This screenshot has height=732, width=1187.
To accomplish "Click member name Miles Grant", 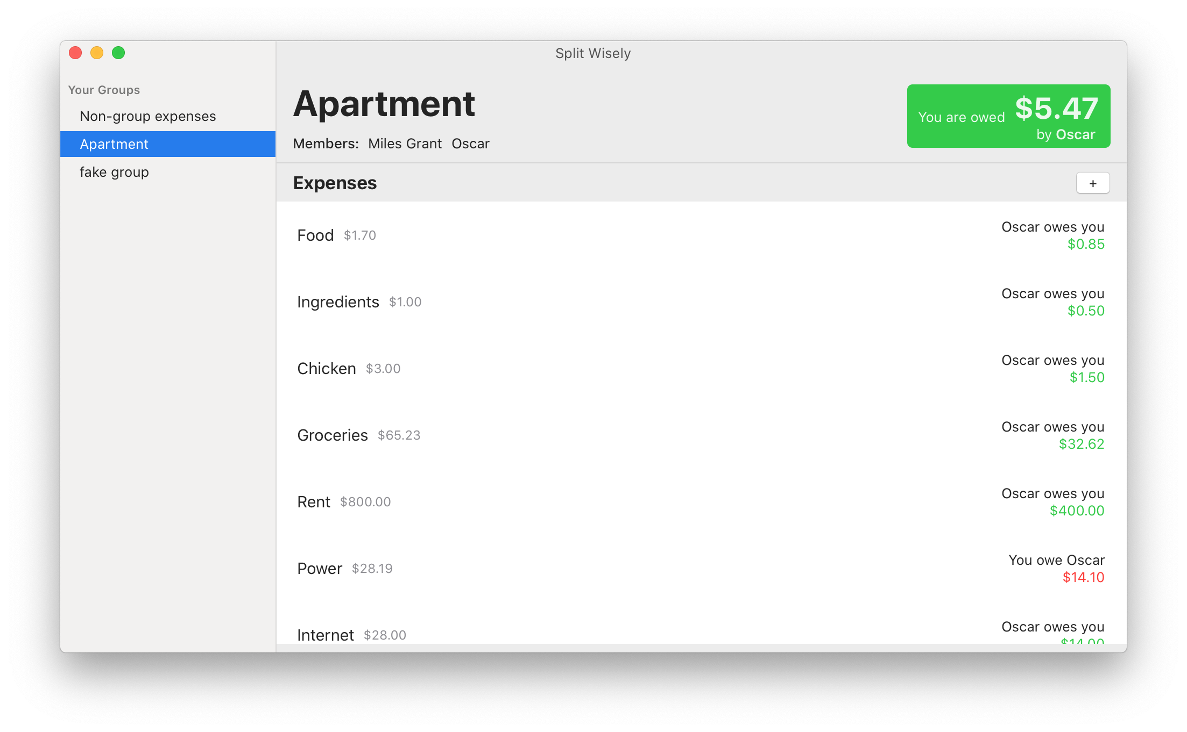I will [x=405, y=143].
